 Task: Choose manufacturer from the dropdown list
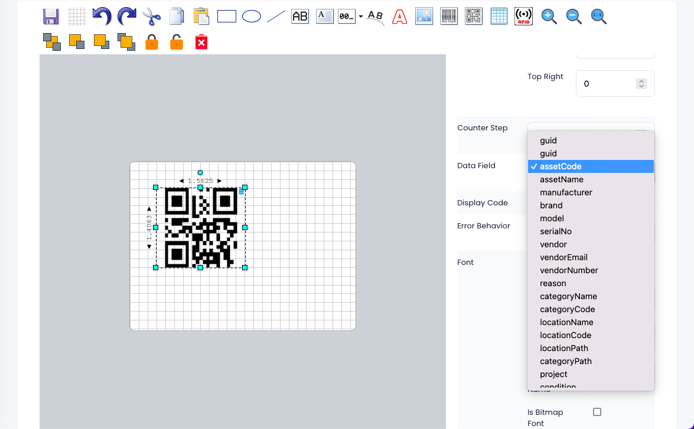pos(591,192)
